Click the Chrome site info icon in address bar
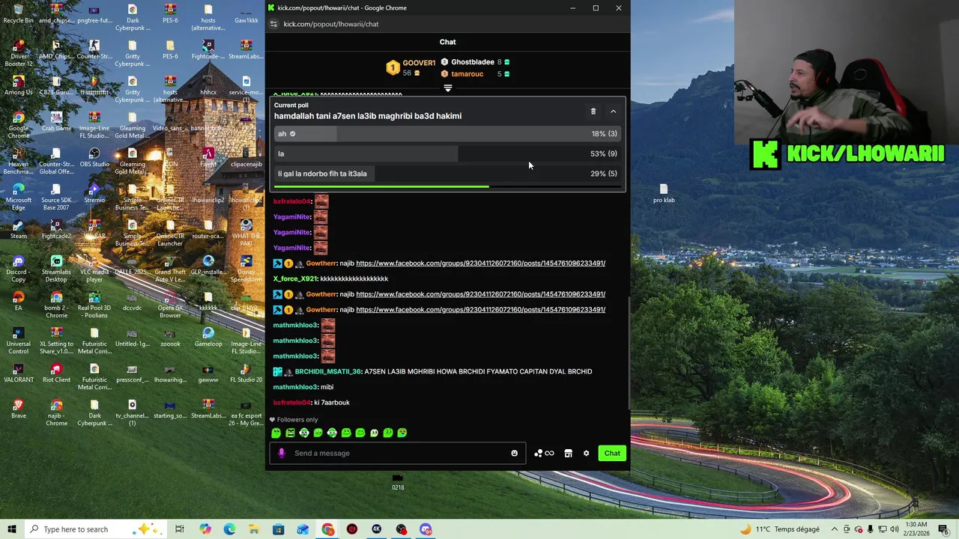 [x=273, y=24]
